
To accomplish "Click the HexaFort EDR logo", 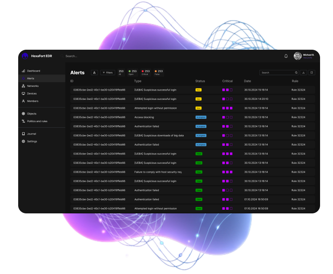I will click(x=25, y=56).
